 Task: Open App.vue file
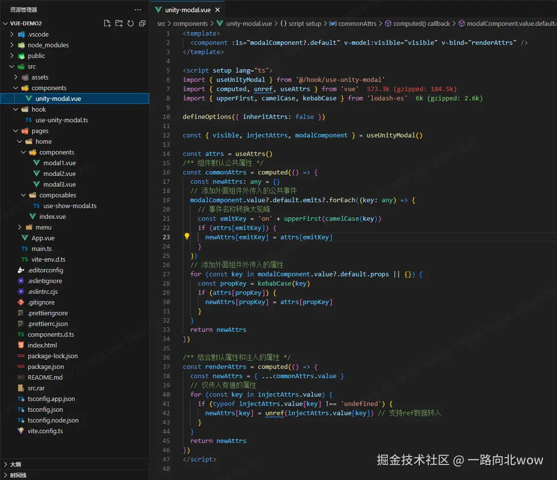point(75,238)
